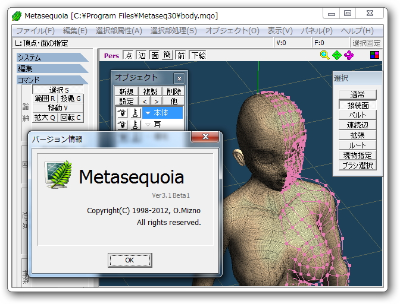Close the バージョン情報 dialog
This screenshot has height=304, width=400.
[205, 137]
